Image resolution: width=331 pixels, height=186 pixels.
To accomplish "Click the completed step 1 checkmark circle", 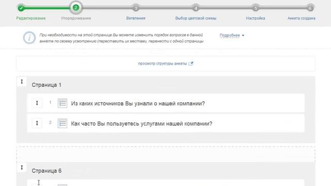I will point(21,8).
